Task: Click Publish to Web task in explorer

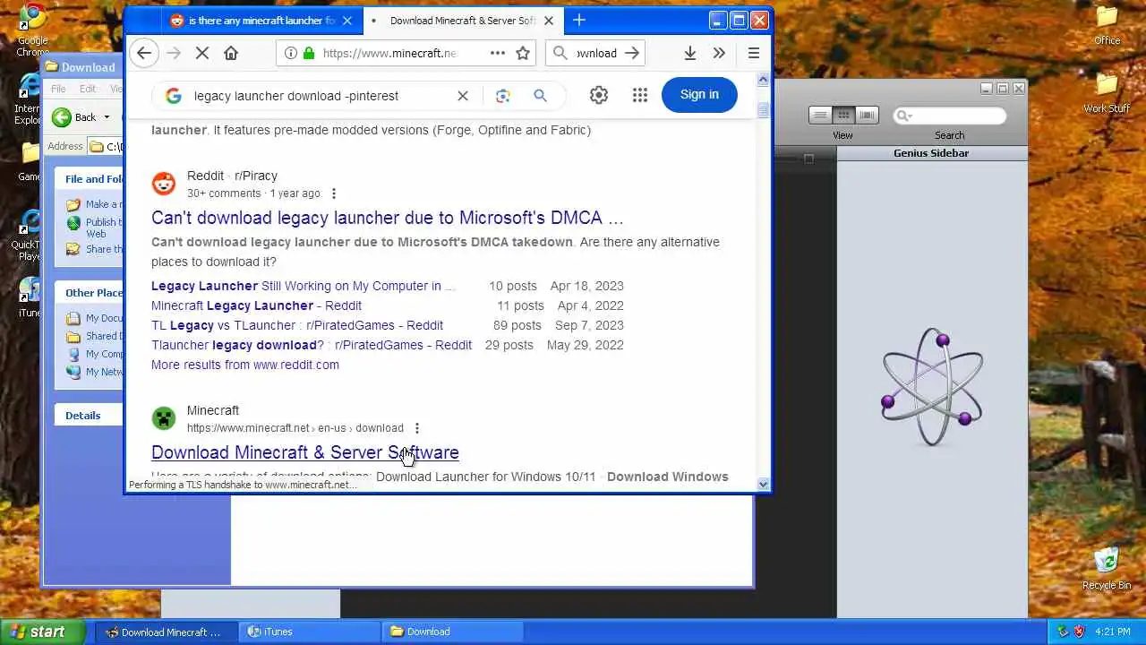Action: click(x=96, y=228)
